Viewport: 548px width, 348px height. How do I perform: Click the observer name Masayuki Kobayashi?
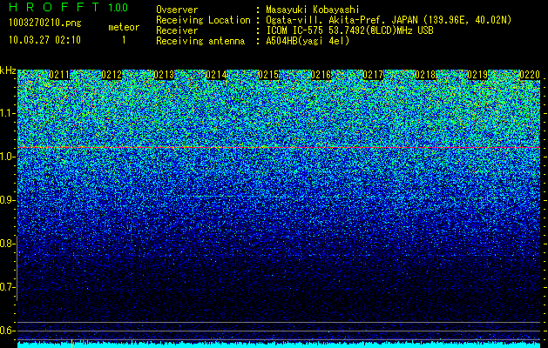(313, 10)
